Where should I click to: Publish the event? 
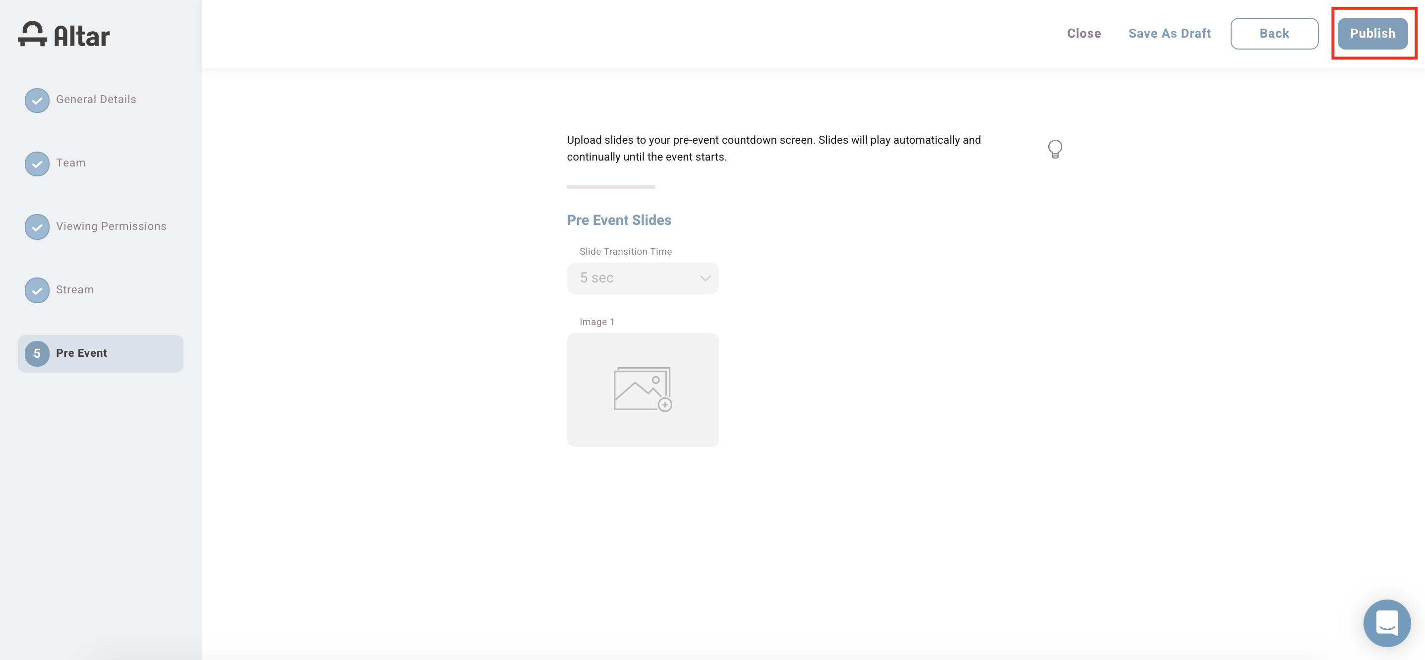tap(1372, 34)
